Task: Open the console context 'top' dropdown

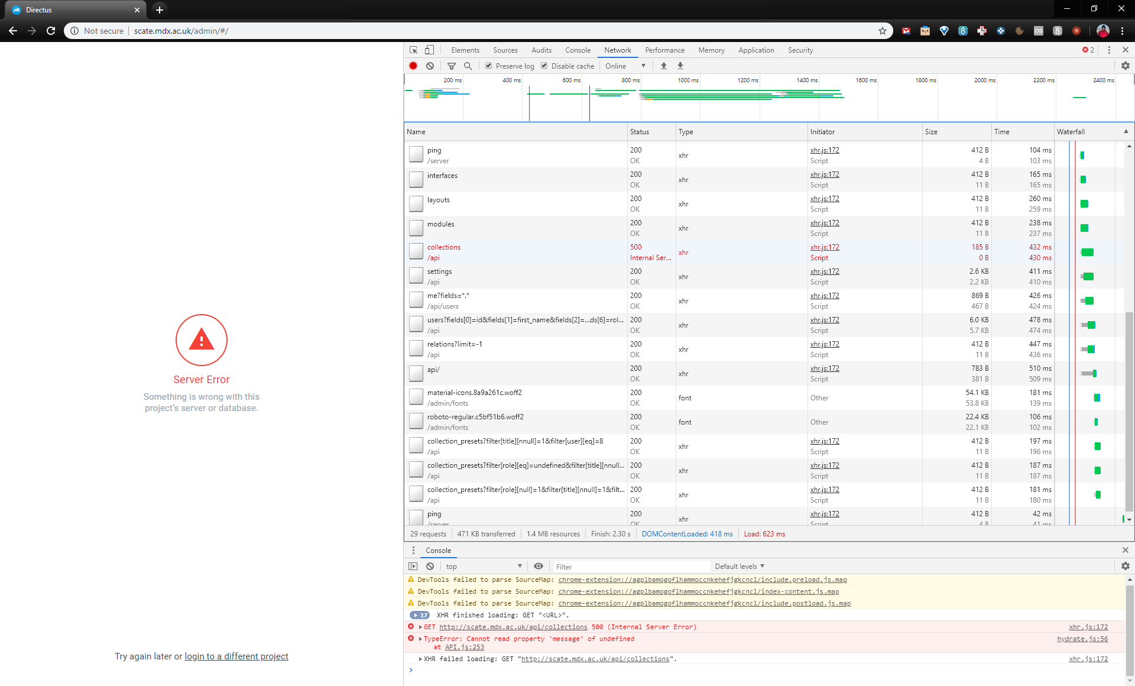Action: [x=484, y=566]
